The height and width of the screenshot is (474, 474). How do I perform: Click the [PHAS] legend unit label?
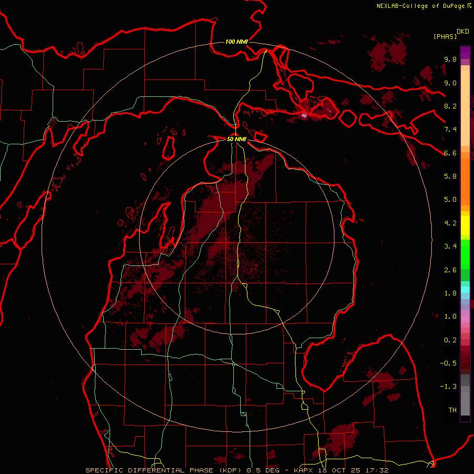click(x=445, y=36)
